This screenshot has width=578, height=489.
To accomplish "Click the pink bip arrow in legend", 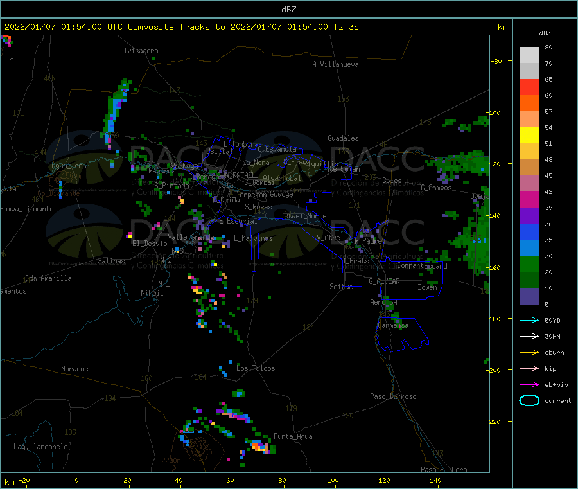I will click(529, 368).
